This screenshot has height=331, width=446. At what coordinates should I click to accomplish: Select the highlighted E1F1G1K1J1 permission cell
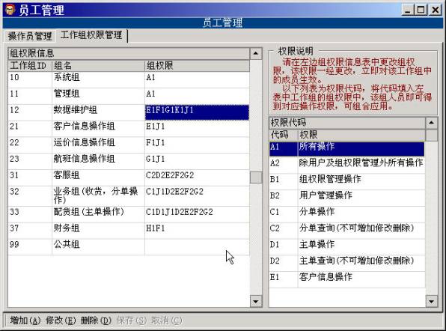(197, 112)
